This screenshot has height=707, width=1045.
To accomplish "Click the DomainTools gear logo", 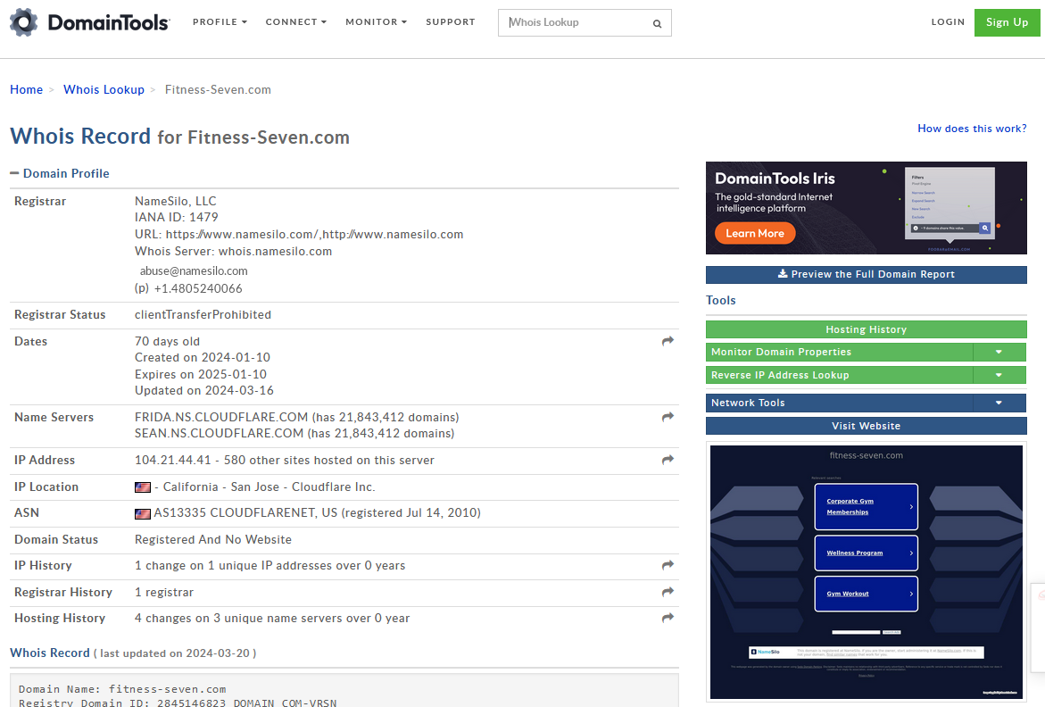I will [x=24, y=22].
